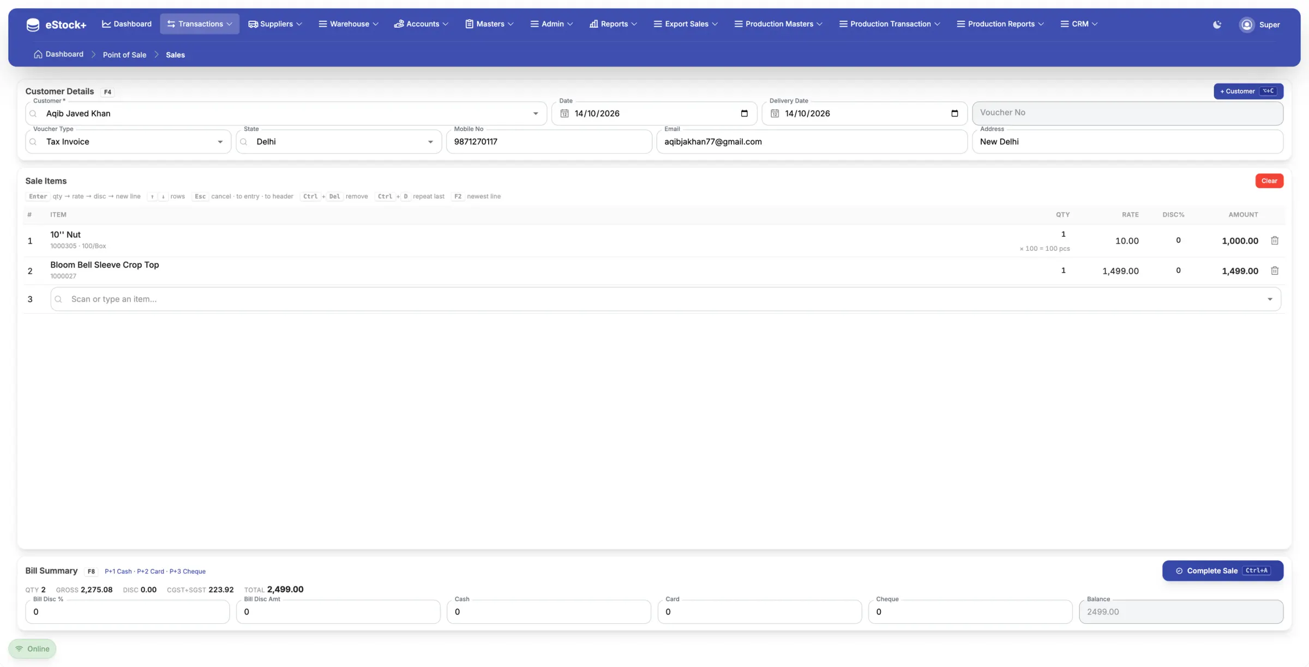Screen dimensions: 1309x667
Task: Click the Online wifi status badge
Action: click(x=32, y=648)
